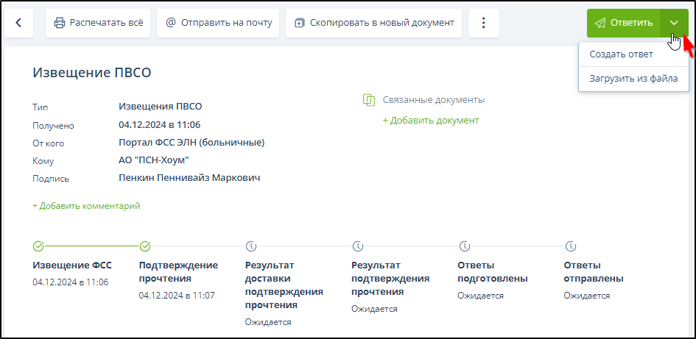This screenshot has width=696, height=339.
Task: Click the signer name Пенкин Пеннивайз Маркович
Action: point(189,178)
